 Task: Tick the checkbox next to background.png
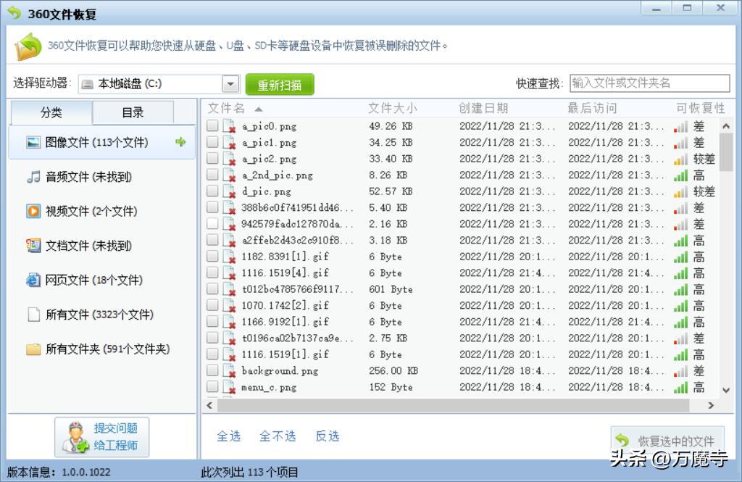tap(211, 370)
